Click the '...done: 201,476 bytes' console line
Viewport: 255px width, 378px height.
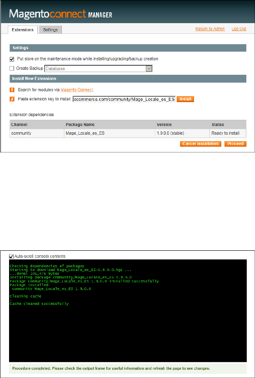(34, 273)
